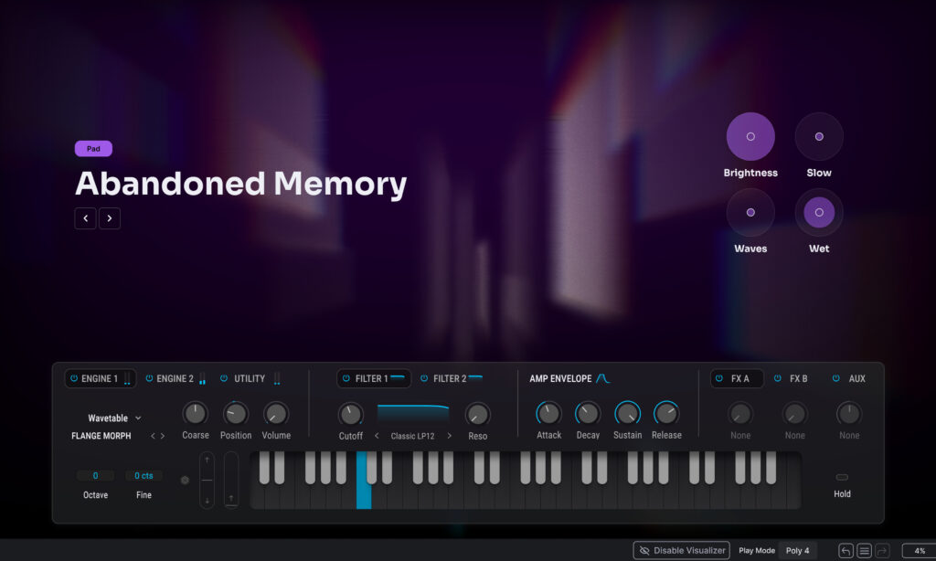The width and height of the screenshot is (936, 561).
Task: Click the undo arrow icon
Action: (x=846, y=551)
